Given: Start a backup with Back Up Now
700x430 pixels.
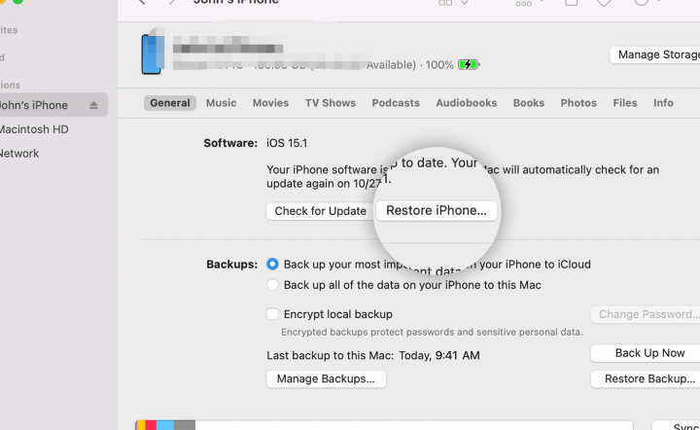Looking at the screenshot, I should click(646, 353).
